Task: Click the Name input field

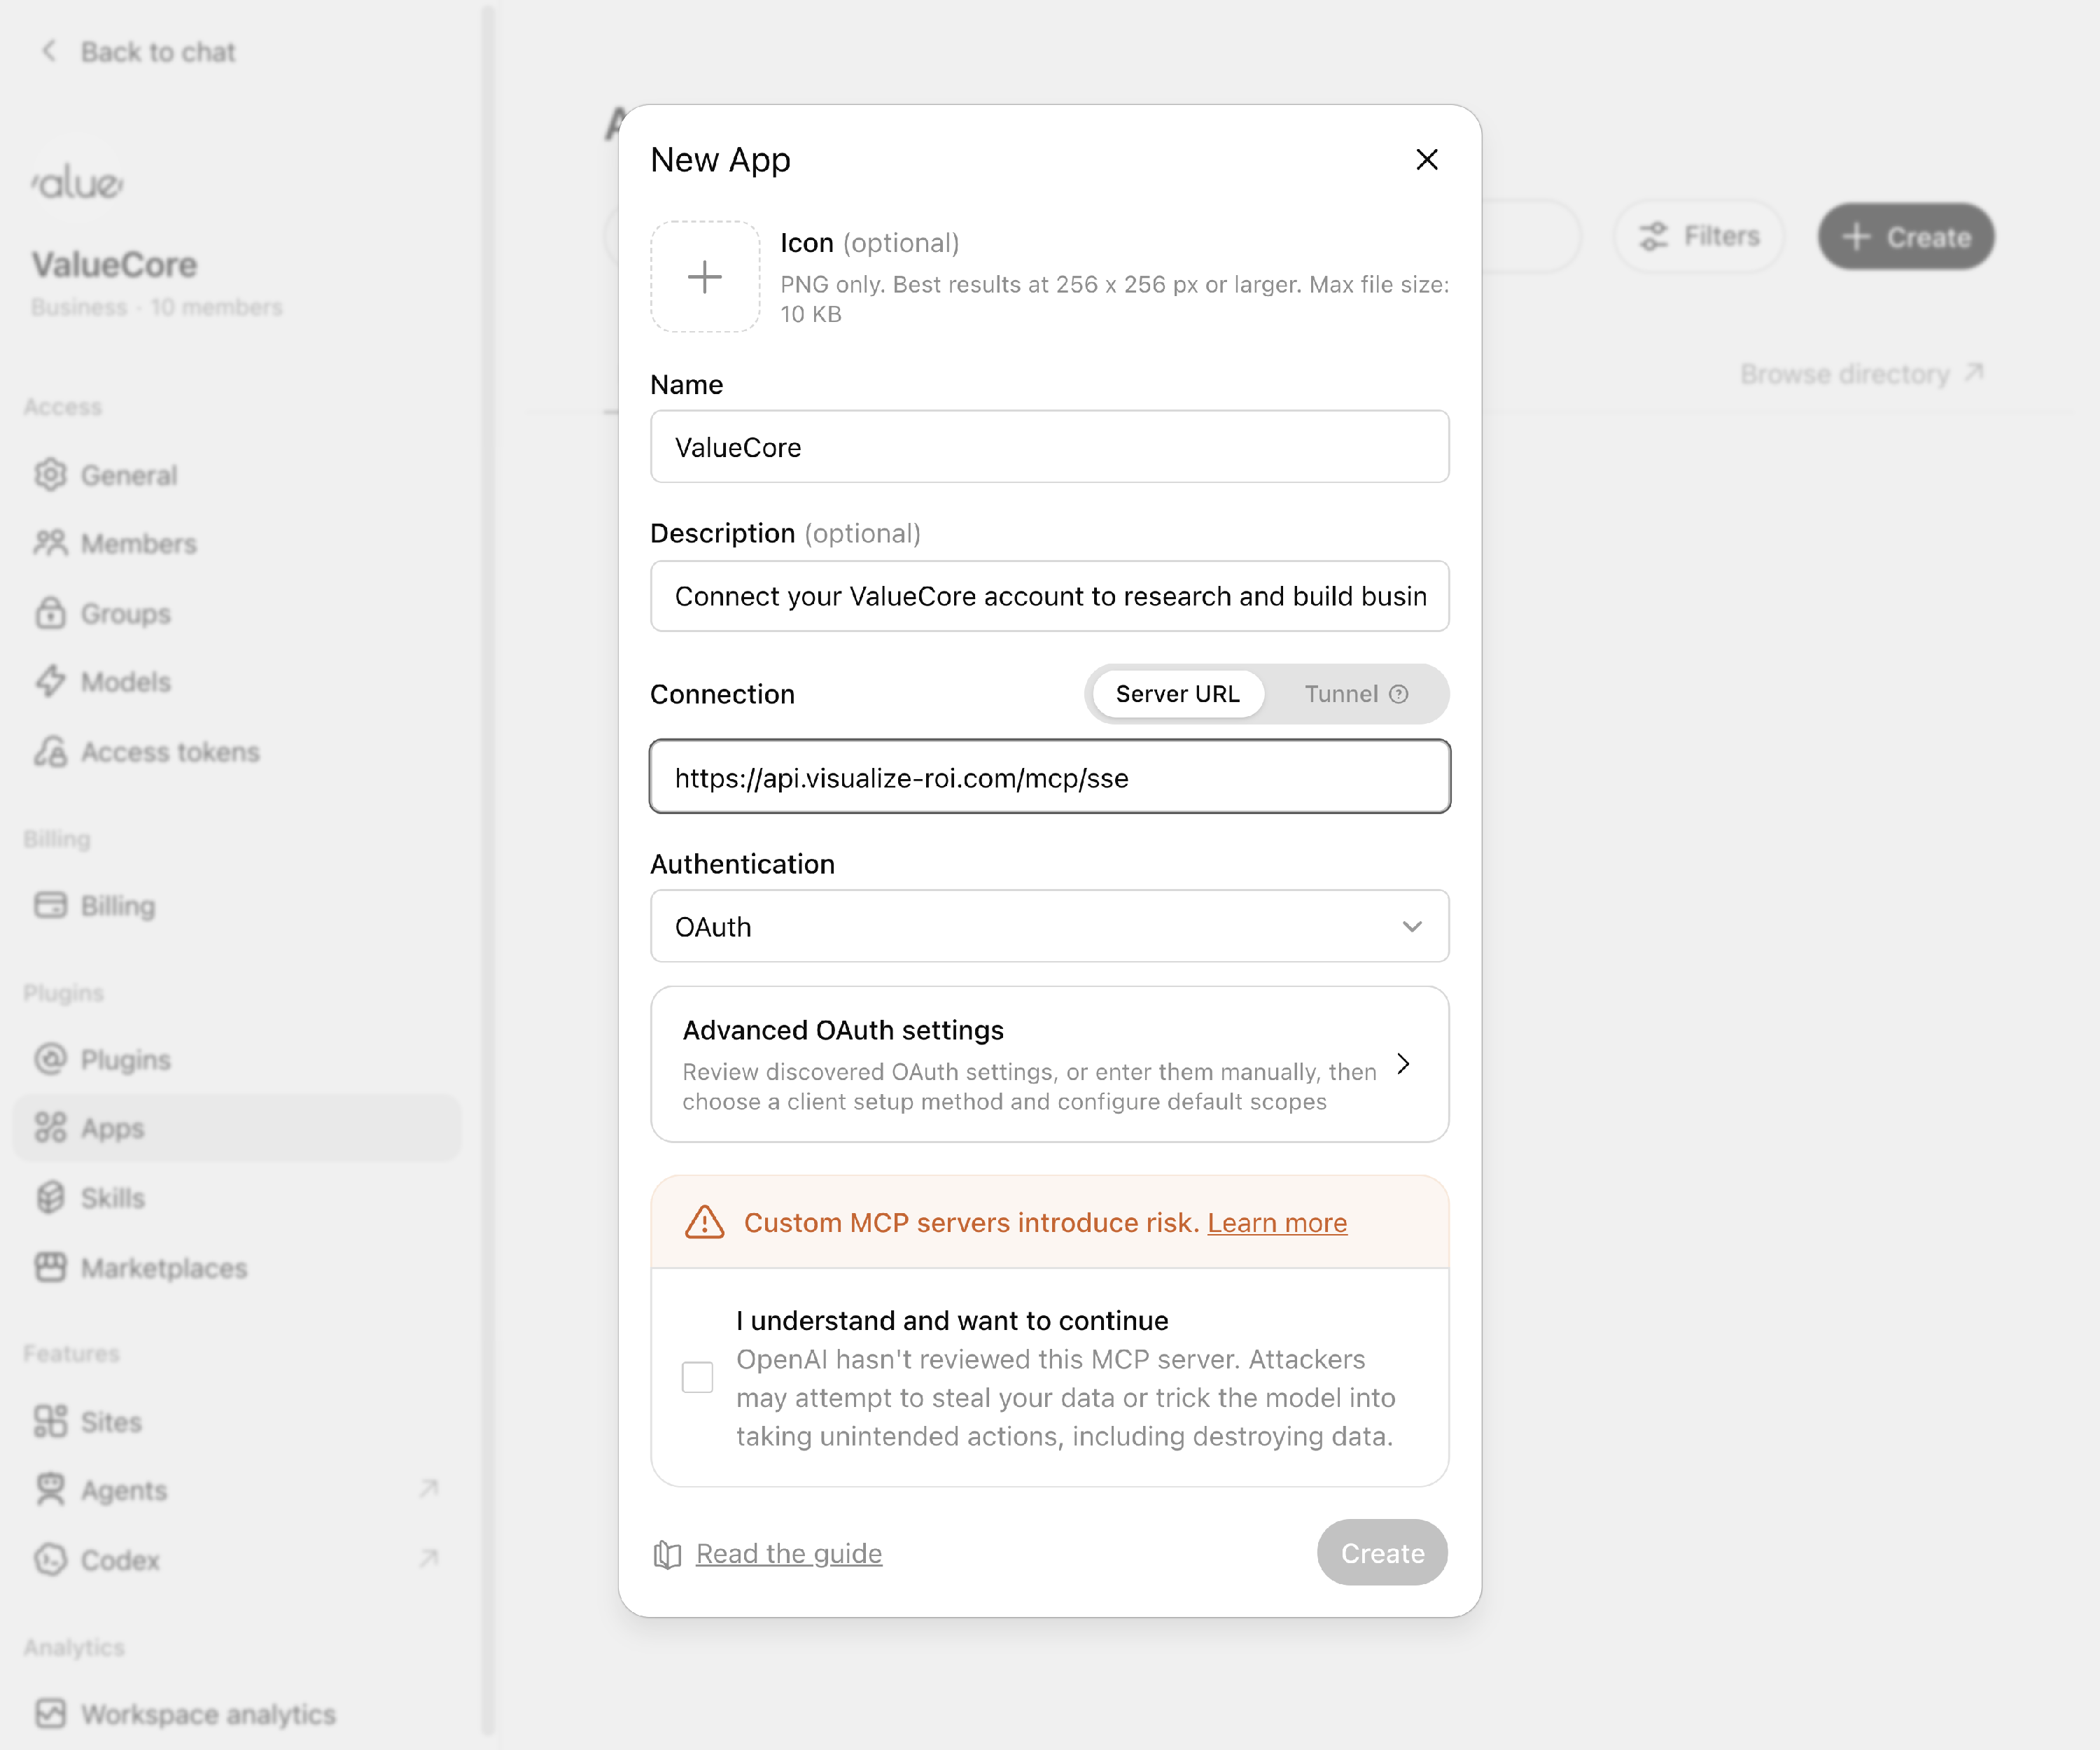Action: (1050, 447)
